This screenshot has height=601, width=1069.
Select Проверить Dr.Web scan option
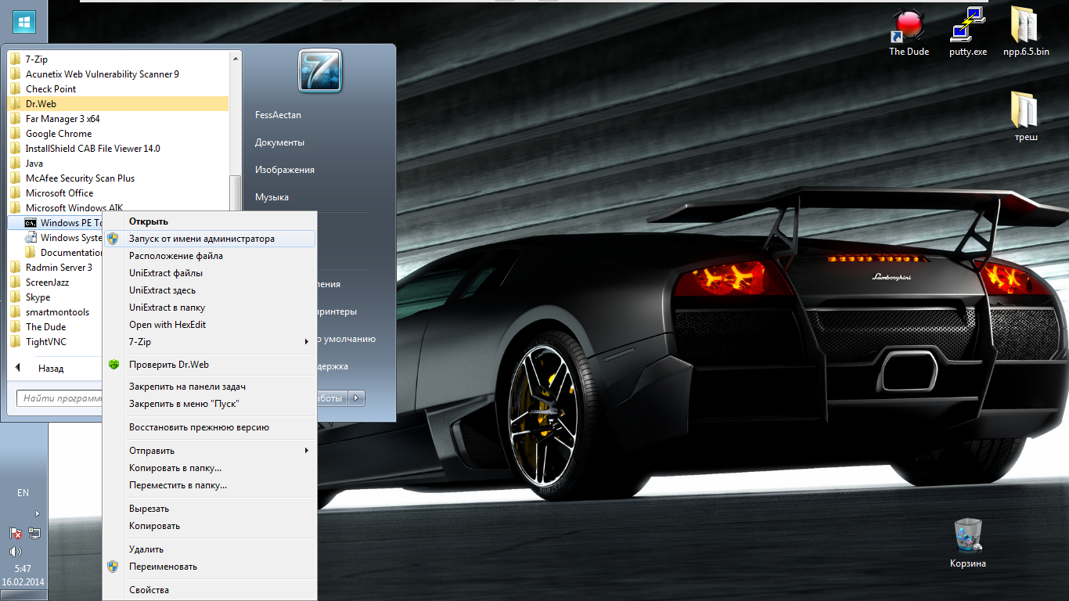(210, 365)
